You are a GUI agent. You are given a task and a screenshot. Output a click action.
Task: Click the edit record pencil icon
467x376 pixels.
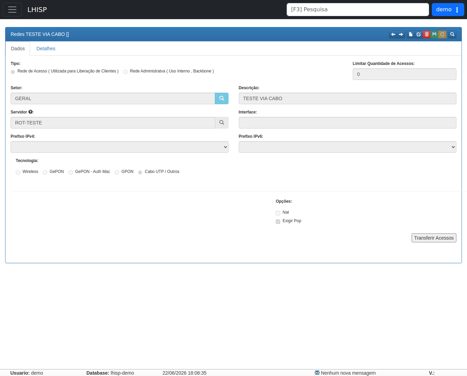click(419, 35)
